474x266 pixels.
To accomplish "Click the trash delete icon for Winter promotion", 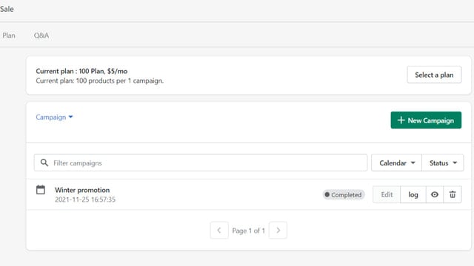I will 453,194.
